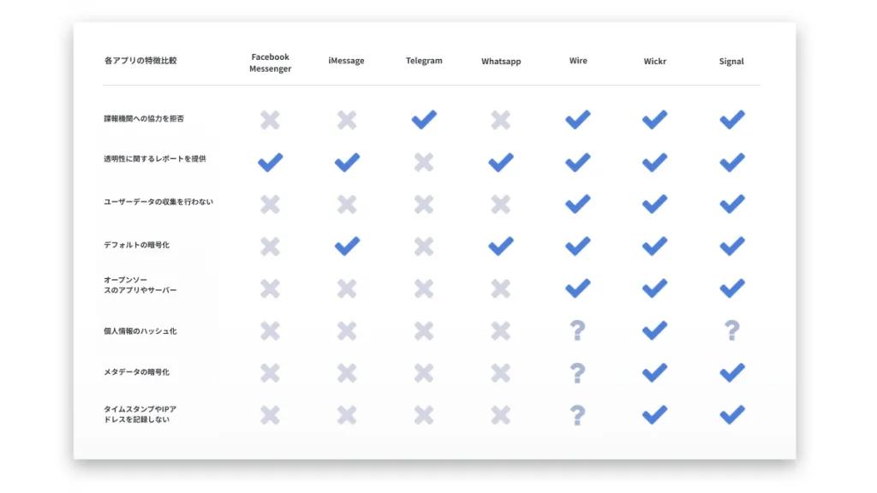Click the オープンソースのアプリやサーバー row label
Viewport: 877px width, 493px height.
tap(140, 284)
